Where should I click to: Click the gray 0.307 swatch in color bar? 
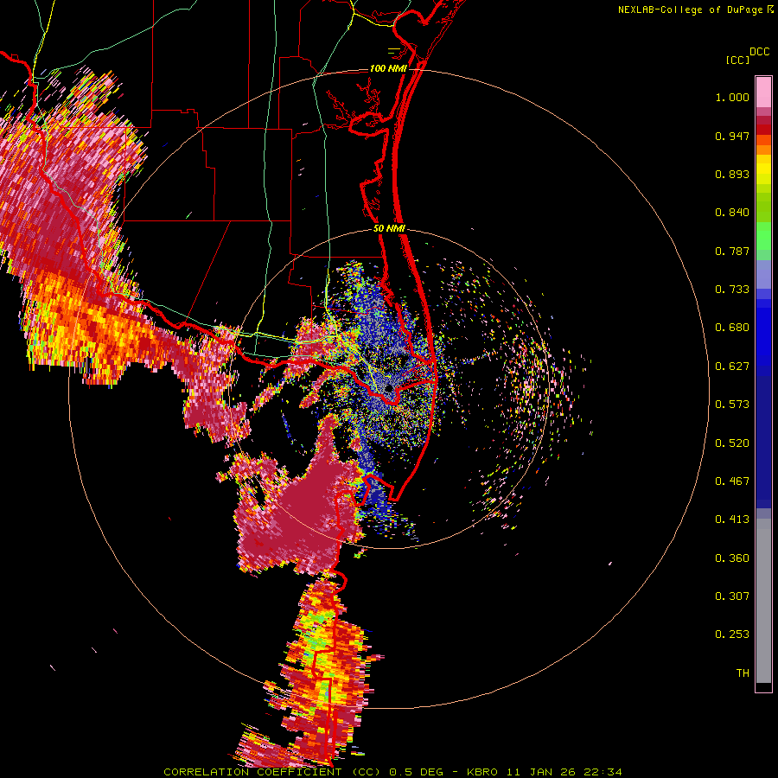763,601
